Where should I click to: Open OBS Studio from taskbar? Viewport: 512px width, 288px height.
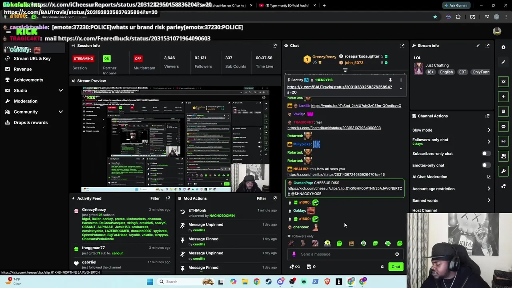292,282
